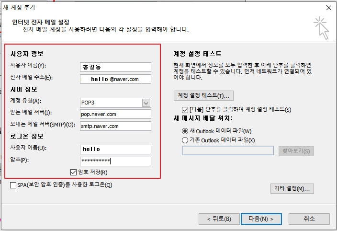Enable SPA(보안 암호 인증) logon checkbox
This screenshot has width=337, height=231.
pos(13,185)
